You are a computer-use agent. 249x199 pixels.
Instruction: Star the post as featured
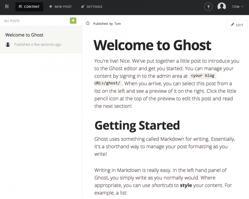click(88, 23)
